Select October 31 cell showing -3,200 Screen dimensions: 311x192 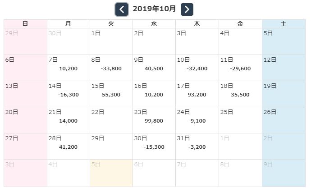coord(197,146)
